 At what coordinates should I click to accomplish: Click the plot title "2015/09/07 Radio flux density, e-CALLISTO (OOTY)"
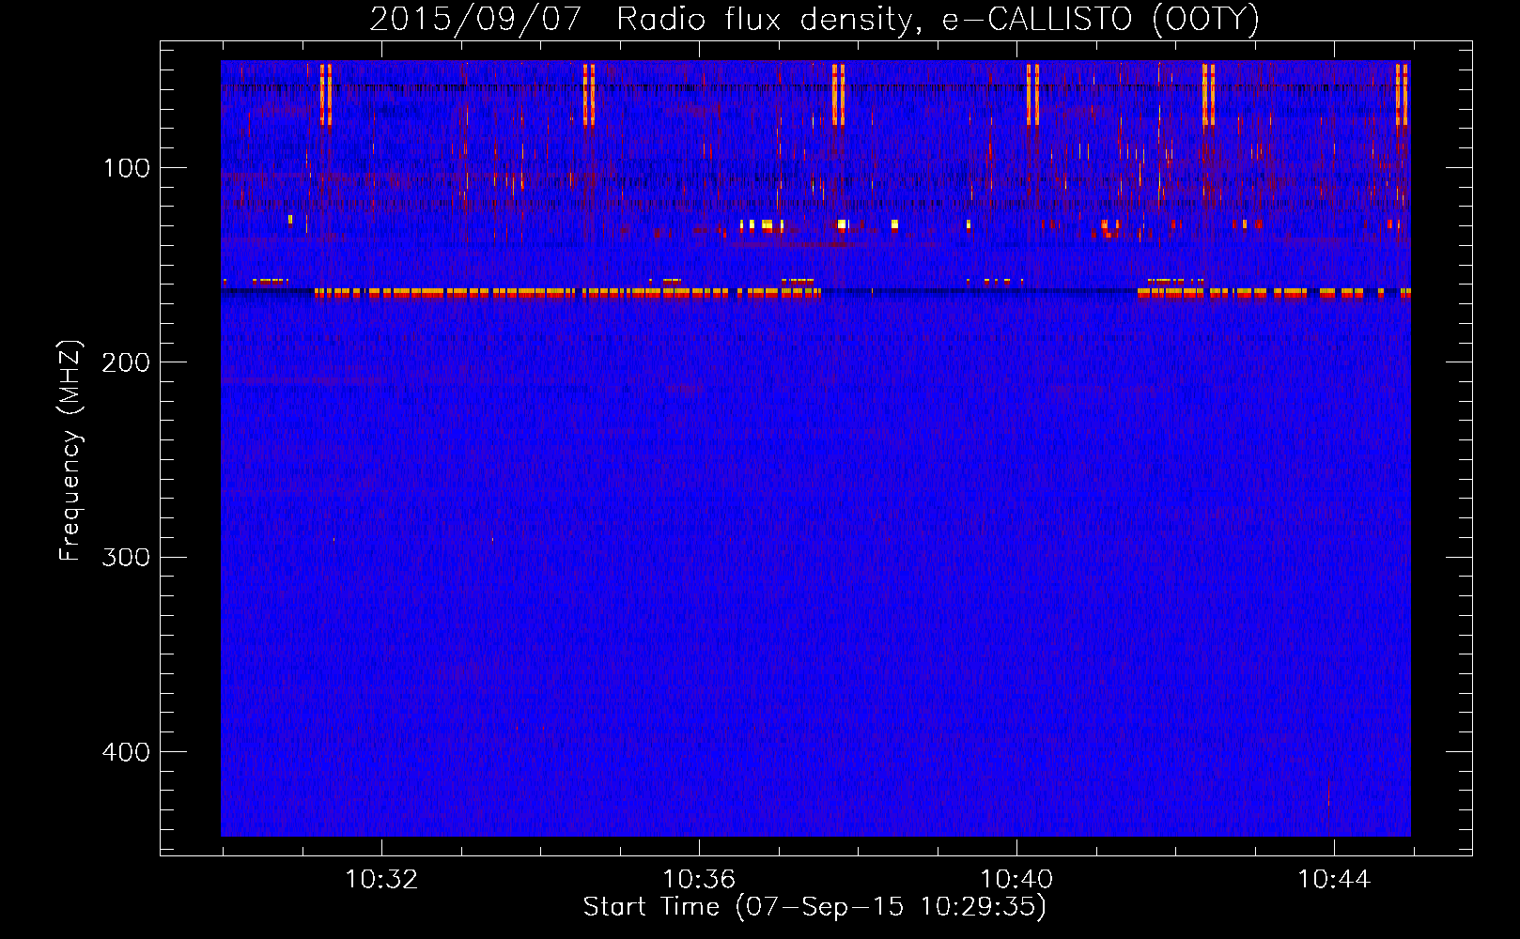[814, 19]
